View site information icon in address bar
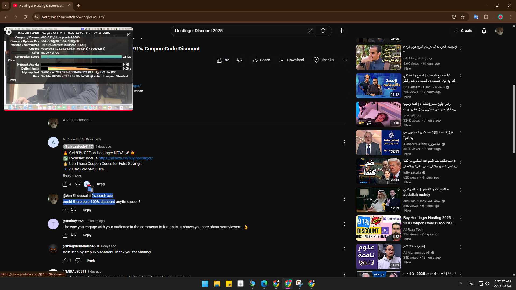The width and height of the screenshot is (516, 290). tap(37, 17)
